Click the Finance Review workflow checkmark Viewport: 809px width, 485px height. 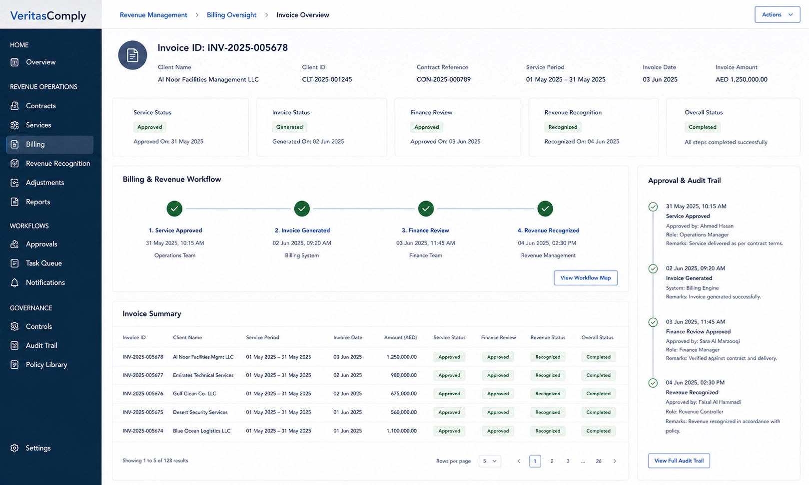coord(426,209)
